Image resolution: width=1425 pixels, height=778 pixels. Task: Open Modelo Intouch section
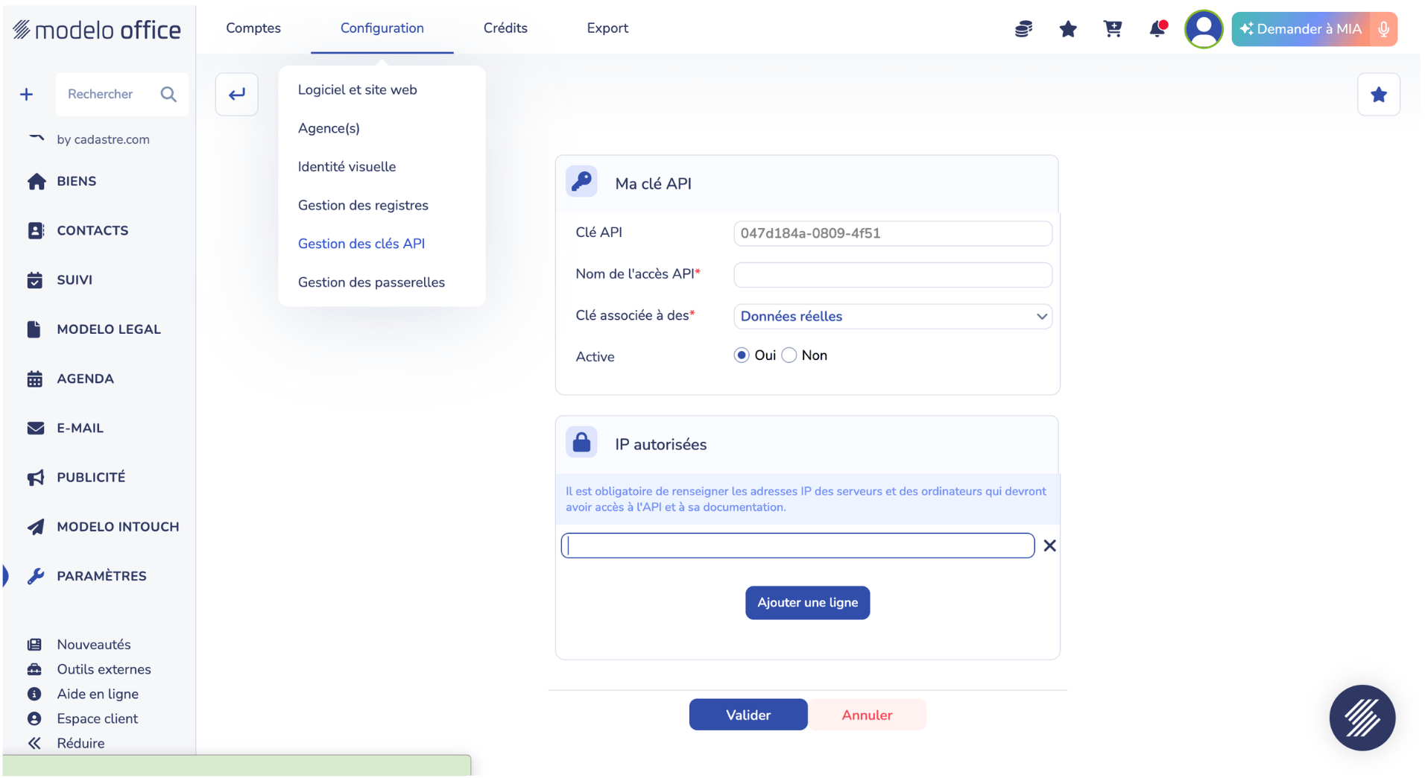coord(104,527)
